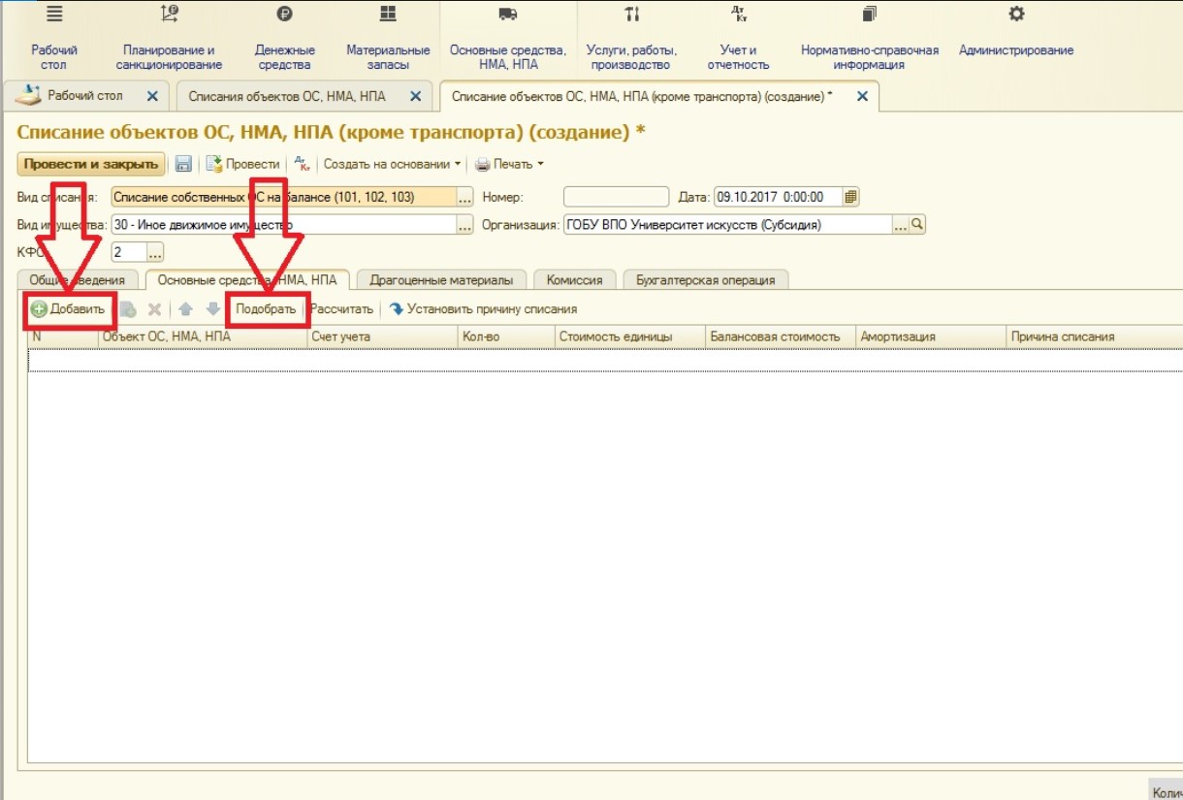The width and height of the screenshot is (1183, 800).
Task: Click the Подобрать button
Action: coord(266,309)
